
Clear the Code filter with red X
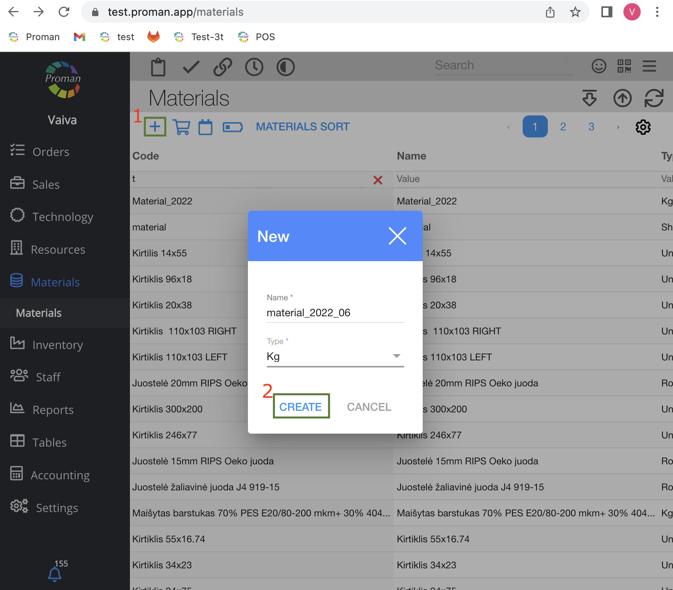377,180
